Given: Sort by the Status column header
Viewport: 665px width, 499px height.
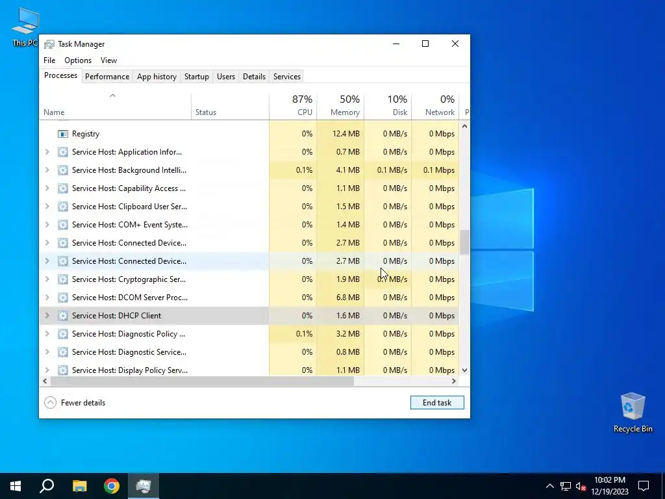Looking at the screenshot, I should pos(230,106).
